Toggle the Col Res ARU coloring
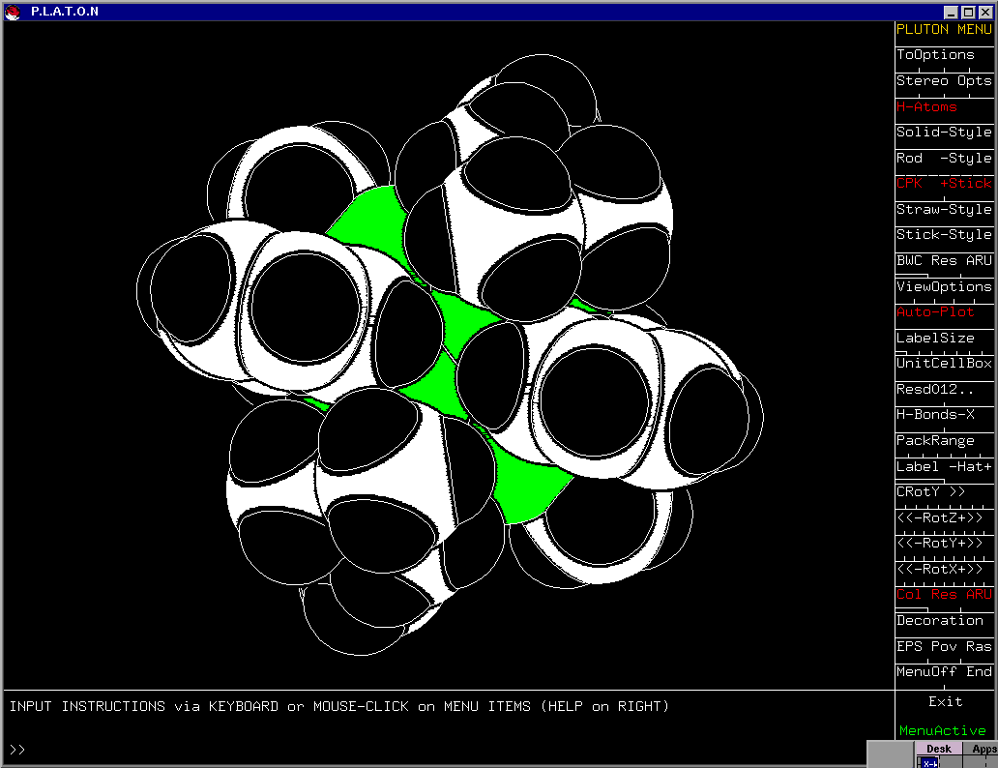This screenshot has width=998, height=768. 944,595
